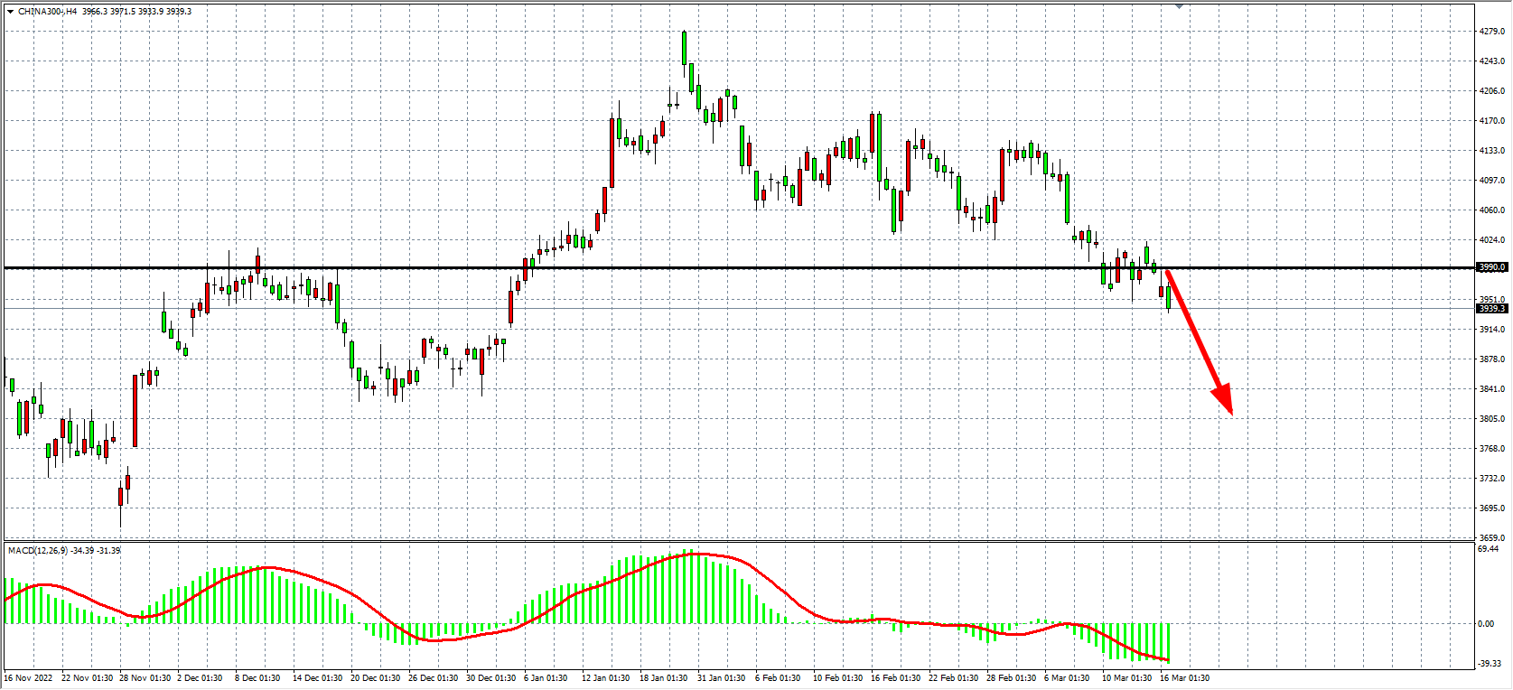Click the current price label 3939.3

click(1491, 309)
